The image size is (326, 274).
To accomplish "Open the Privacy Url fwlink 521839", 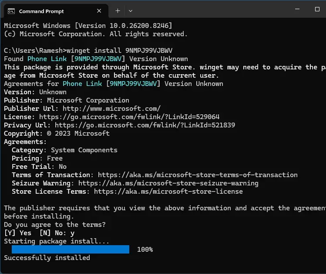I will (145, 125).
